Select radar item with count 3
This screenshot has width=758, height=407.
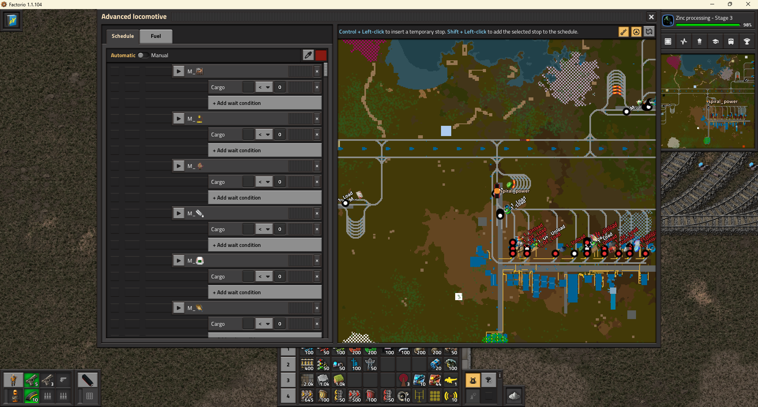(x=403, y=380)
